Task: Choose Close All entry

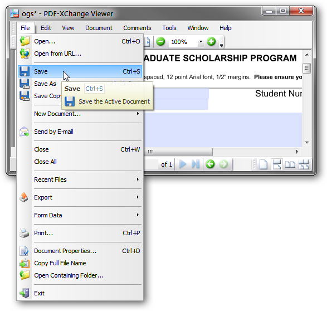Action: click(80, 162)
